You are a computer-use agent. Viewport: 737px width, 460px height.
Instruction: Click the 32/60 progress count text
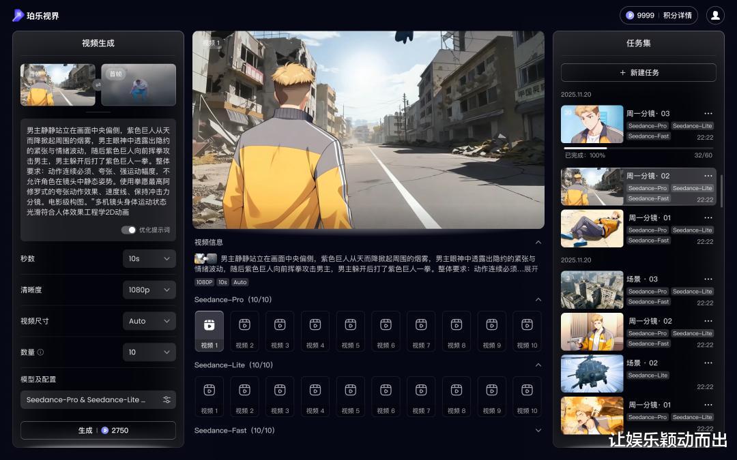coord(703,155)
